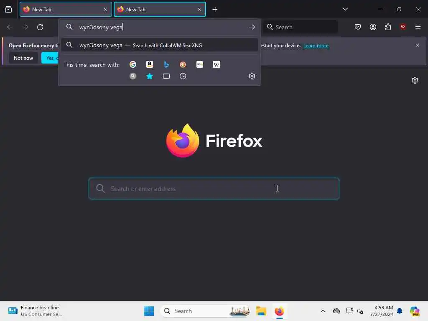Open the clock showing 4:53 AM
Image resolution: width=428 pixels, height=321 pixels.
[x=382, y=311]
